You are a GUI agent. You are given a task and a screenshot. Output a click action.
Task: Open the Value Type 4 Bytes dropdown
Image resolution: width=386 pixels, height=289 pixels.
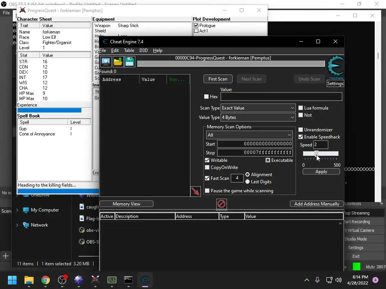click(258, 117)
